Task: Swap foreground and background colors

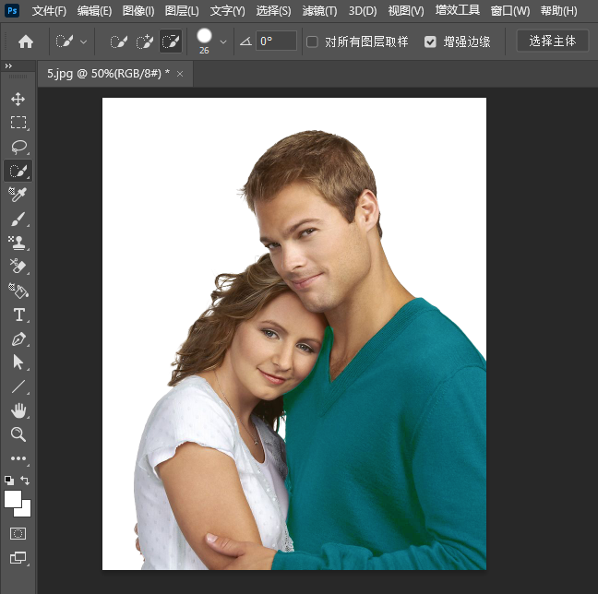Action: 25,481
